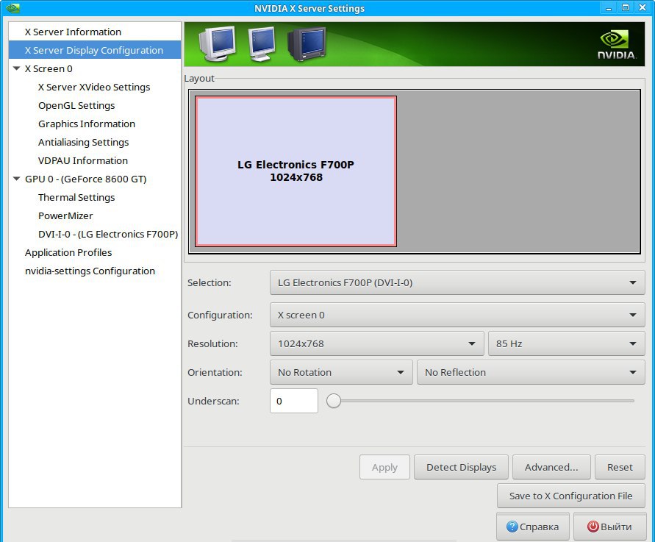The height and width of the screenshot is (542, 655).
Task: Open X Server XVideo Settings
Action: coord(95,87)
